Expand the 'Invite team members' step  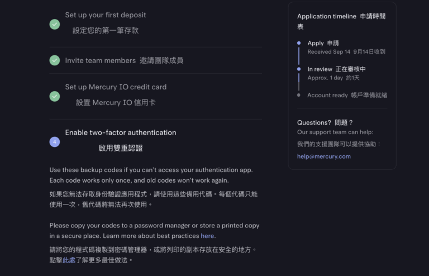coord(101,60)
